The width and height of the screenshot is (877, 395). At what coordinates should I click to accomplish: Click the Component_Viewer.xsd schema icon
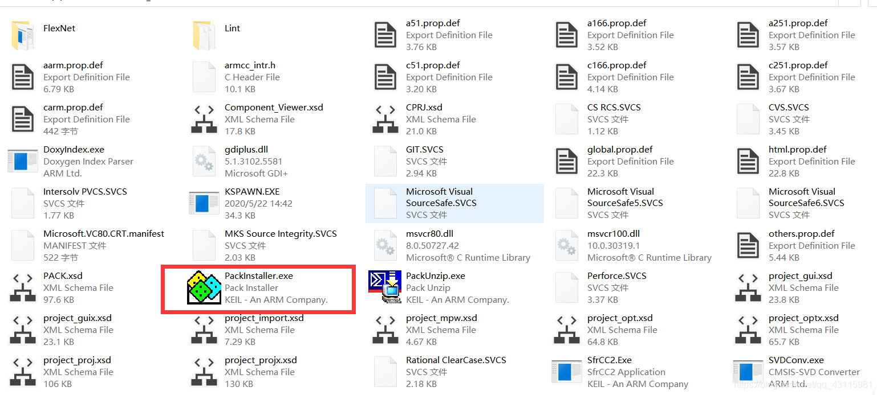point(204,120)
